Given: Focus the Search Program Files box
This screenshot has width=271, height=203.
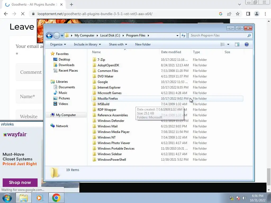Looking at the screenshot, I should coord(220,35).
